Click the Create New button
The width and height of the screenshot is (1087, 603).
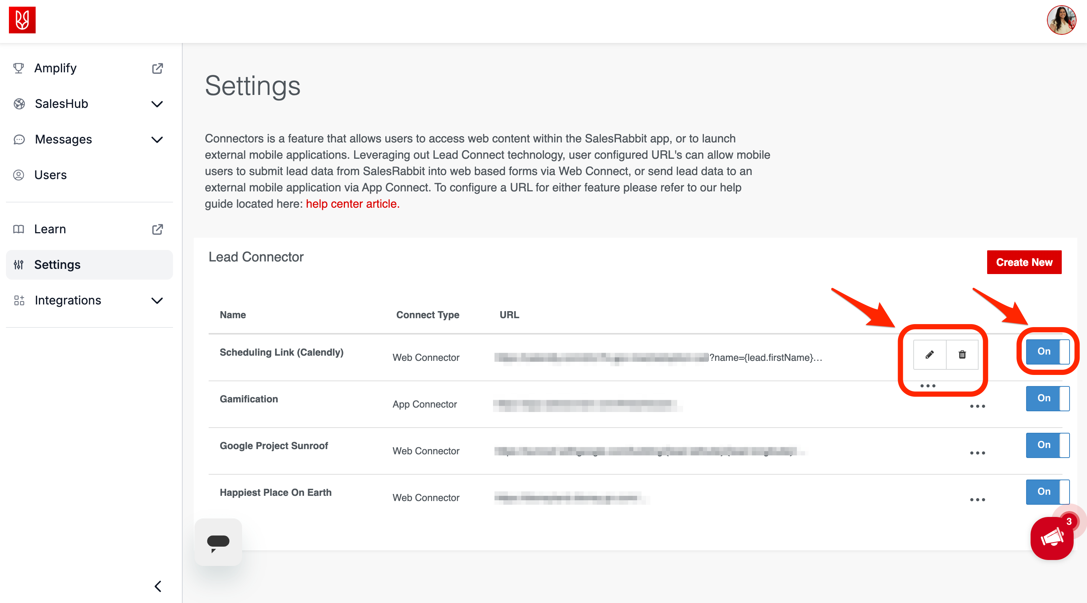click(x=1024, y=262)
